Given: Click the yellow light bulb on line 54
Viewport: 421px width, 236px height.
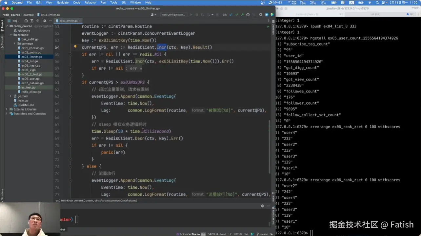Looking at the screenshot, I should 75,47.
